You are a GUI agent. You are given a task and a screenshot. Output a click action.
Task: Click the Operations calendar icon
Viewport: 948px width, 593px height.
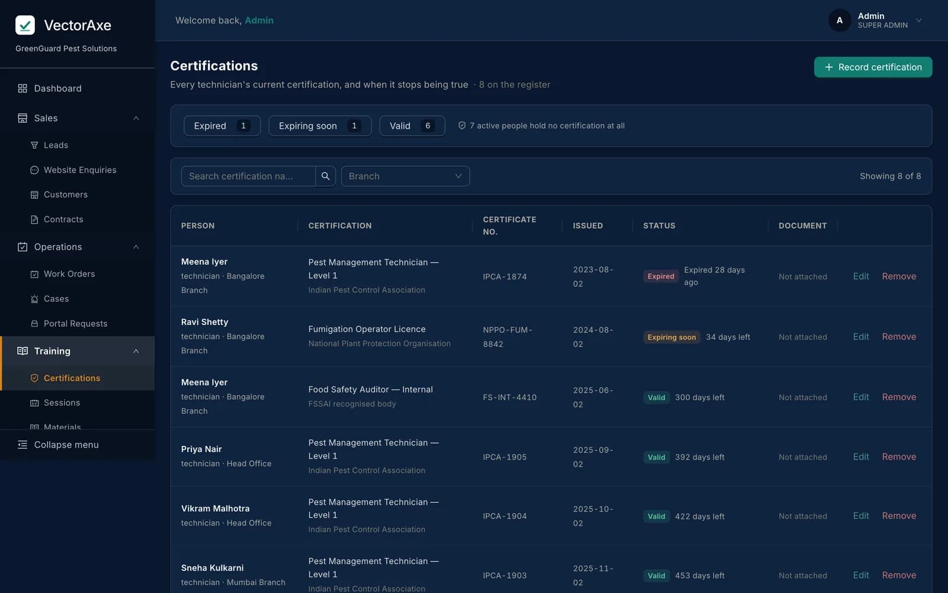(23, 247)
